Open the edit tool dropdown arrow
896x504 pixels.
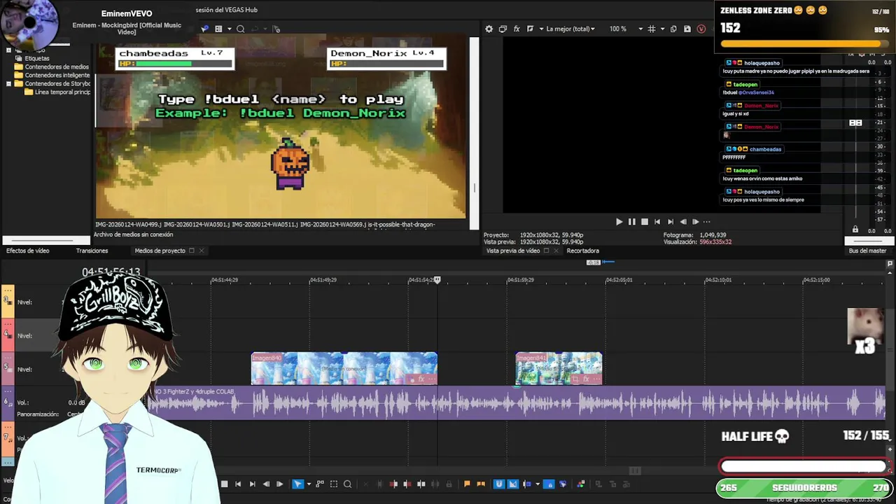point(309,484)
